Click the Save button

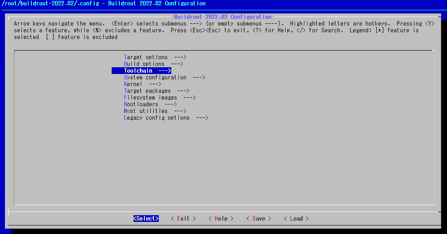pos(259,219)
